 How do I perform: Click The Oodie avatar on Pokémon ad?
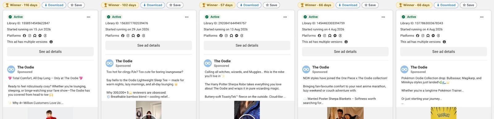coord(404,69)
